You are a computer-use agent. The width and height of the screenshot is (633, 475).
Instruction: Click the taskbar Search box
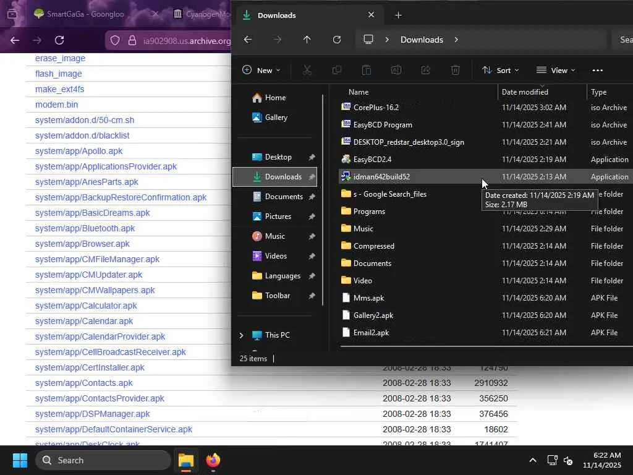[x=103, y=460]
